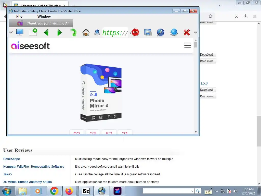The height and width of the screenshot is (196, 261).
Task: Open a new tab with the green plus icon
Action: tap(33, 32)
